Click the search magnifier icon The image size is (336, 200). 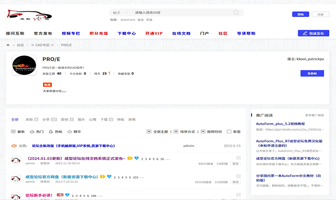click(x=236, y=13)
